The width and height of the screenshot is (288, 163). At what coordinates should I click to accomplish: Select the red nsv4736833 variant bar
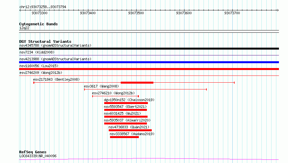(130, 130)
